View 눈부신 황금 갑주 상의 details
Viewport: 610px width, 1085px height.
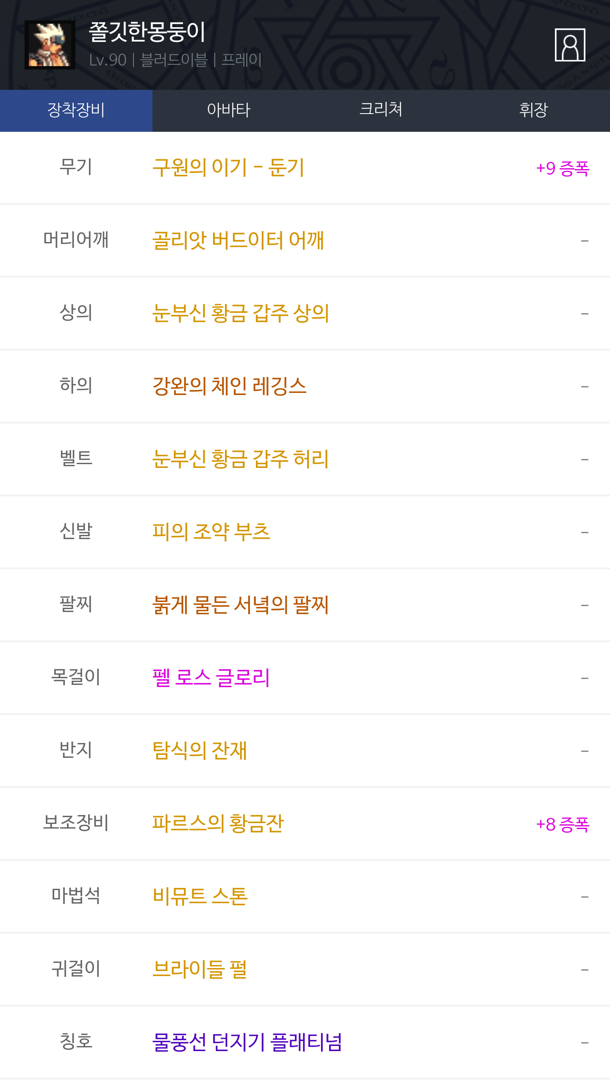[241, 313]
